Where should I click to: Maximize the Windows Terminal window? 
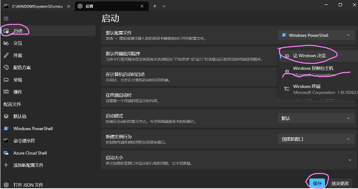click(x=340, y=5)
